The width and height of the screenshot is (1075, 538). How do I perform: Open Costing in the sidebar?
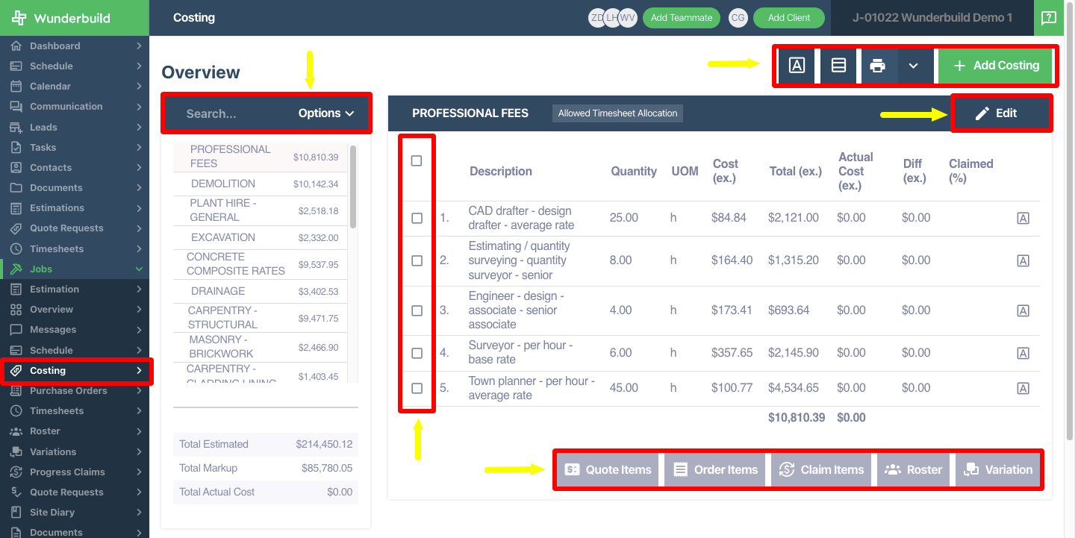point(75,371)
